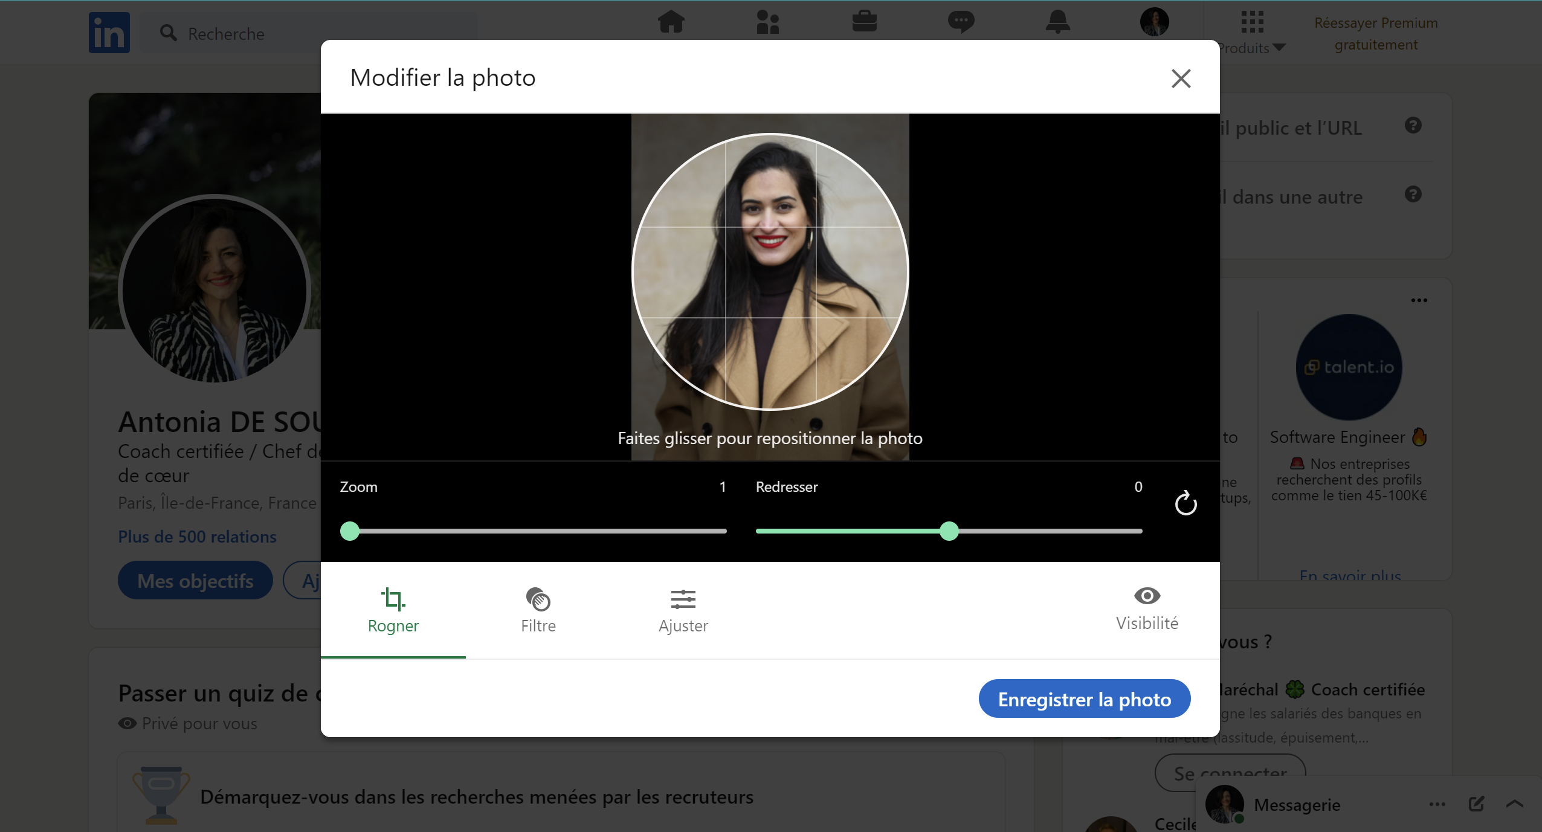Click Plus de 500 relations link
The height and width of the screenshot is (832, 1542).
(197, 537)
